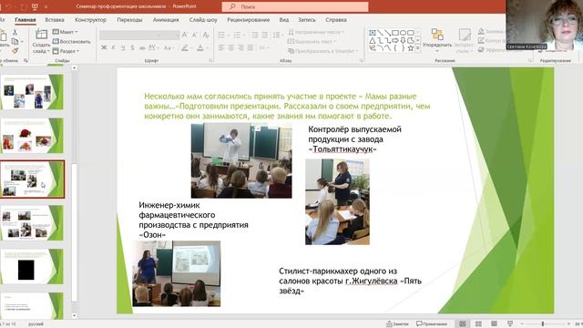Select slide thumbnail with red flowers
Viewport: 583px width, 328px height.
[32, 136]
